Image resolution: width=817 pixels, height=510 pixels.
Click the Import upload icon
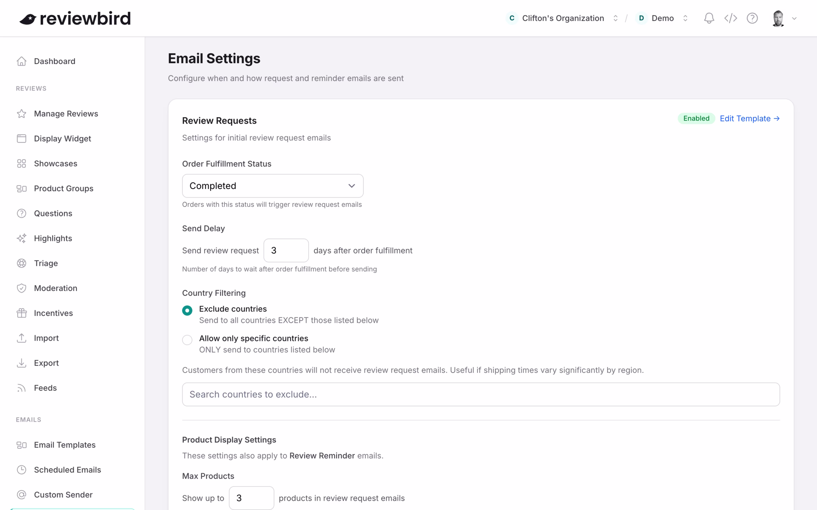pyautogui.click(x=22, y=338)
